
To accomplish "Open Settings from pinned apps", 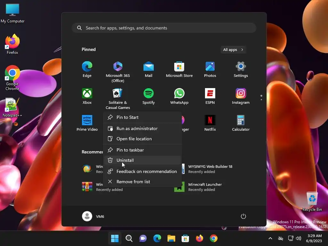I will 241,70.
